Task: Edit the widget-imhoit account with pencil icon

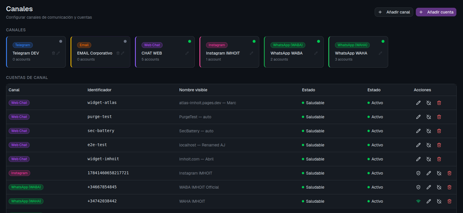Action: (418, 159)
